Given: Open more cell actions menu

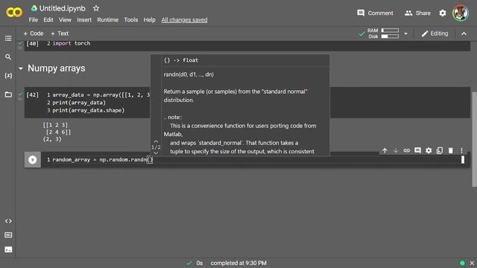Looking at the screenshot, I should pos(461,150).
